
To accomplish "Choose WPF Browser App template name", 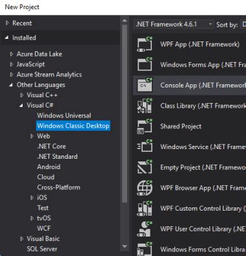I will [x=203, y=188].
